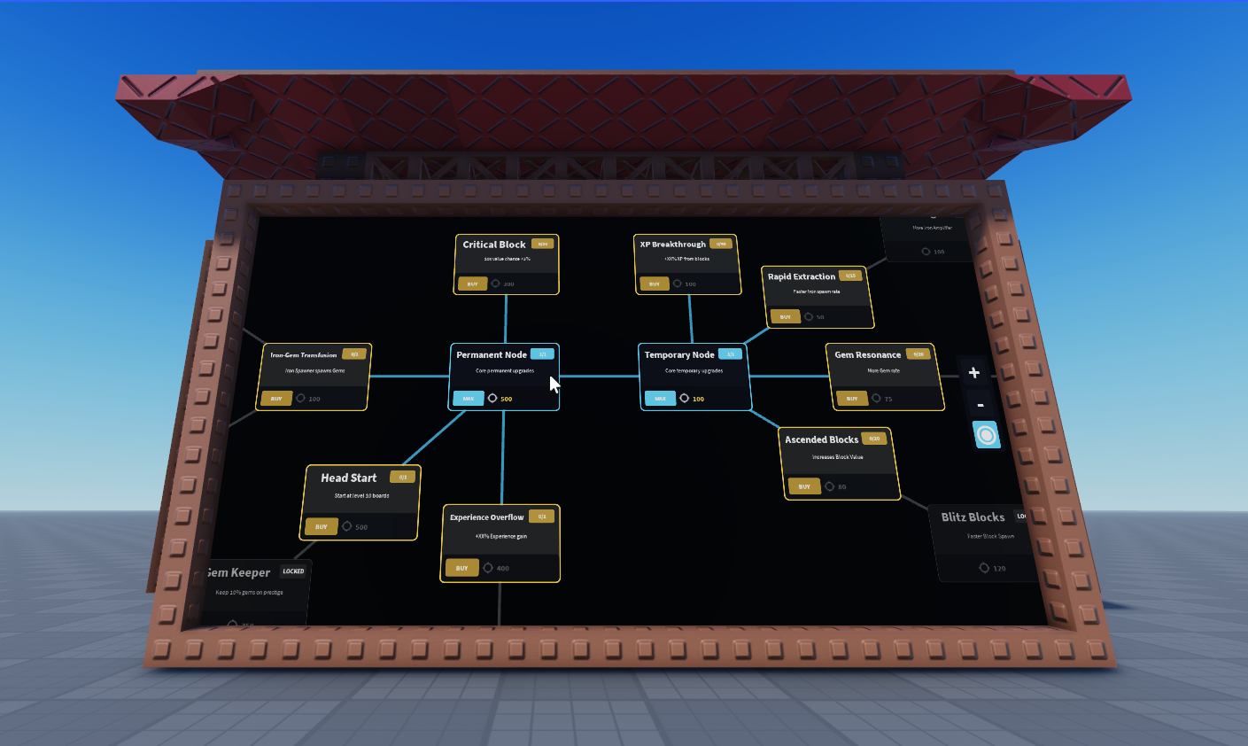Zoom in with the plus icon
Viewport: 1248px width, 746px height.
pos(973,373)
